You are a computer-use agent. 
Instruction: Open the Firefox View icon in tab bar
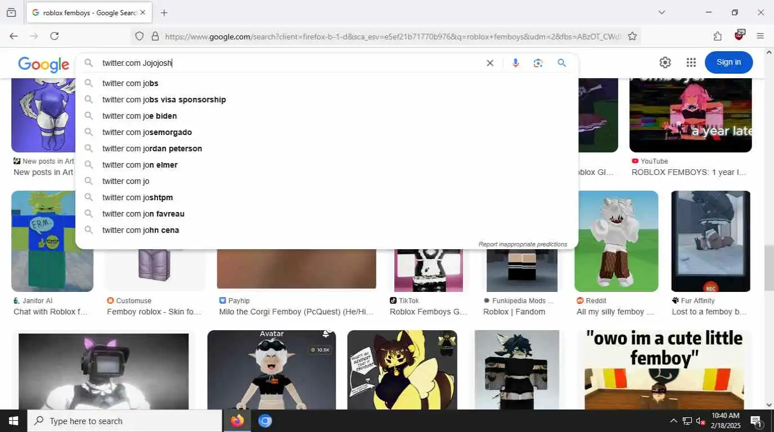(11, 12)
